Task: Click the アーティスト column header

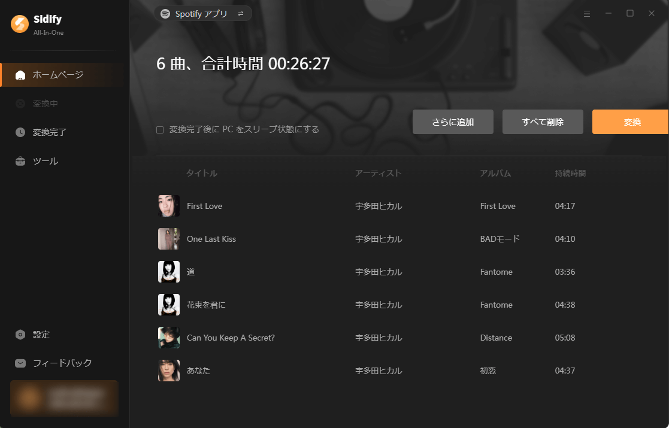Action: pyautogui.click(x=379, y=173)
